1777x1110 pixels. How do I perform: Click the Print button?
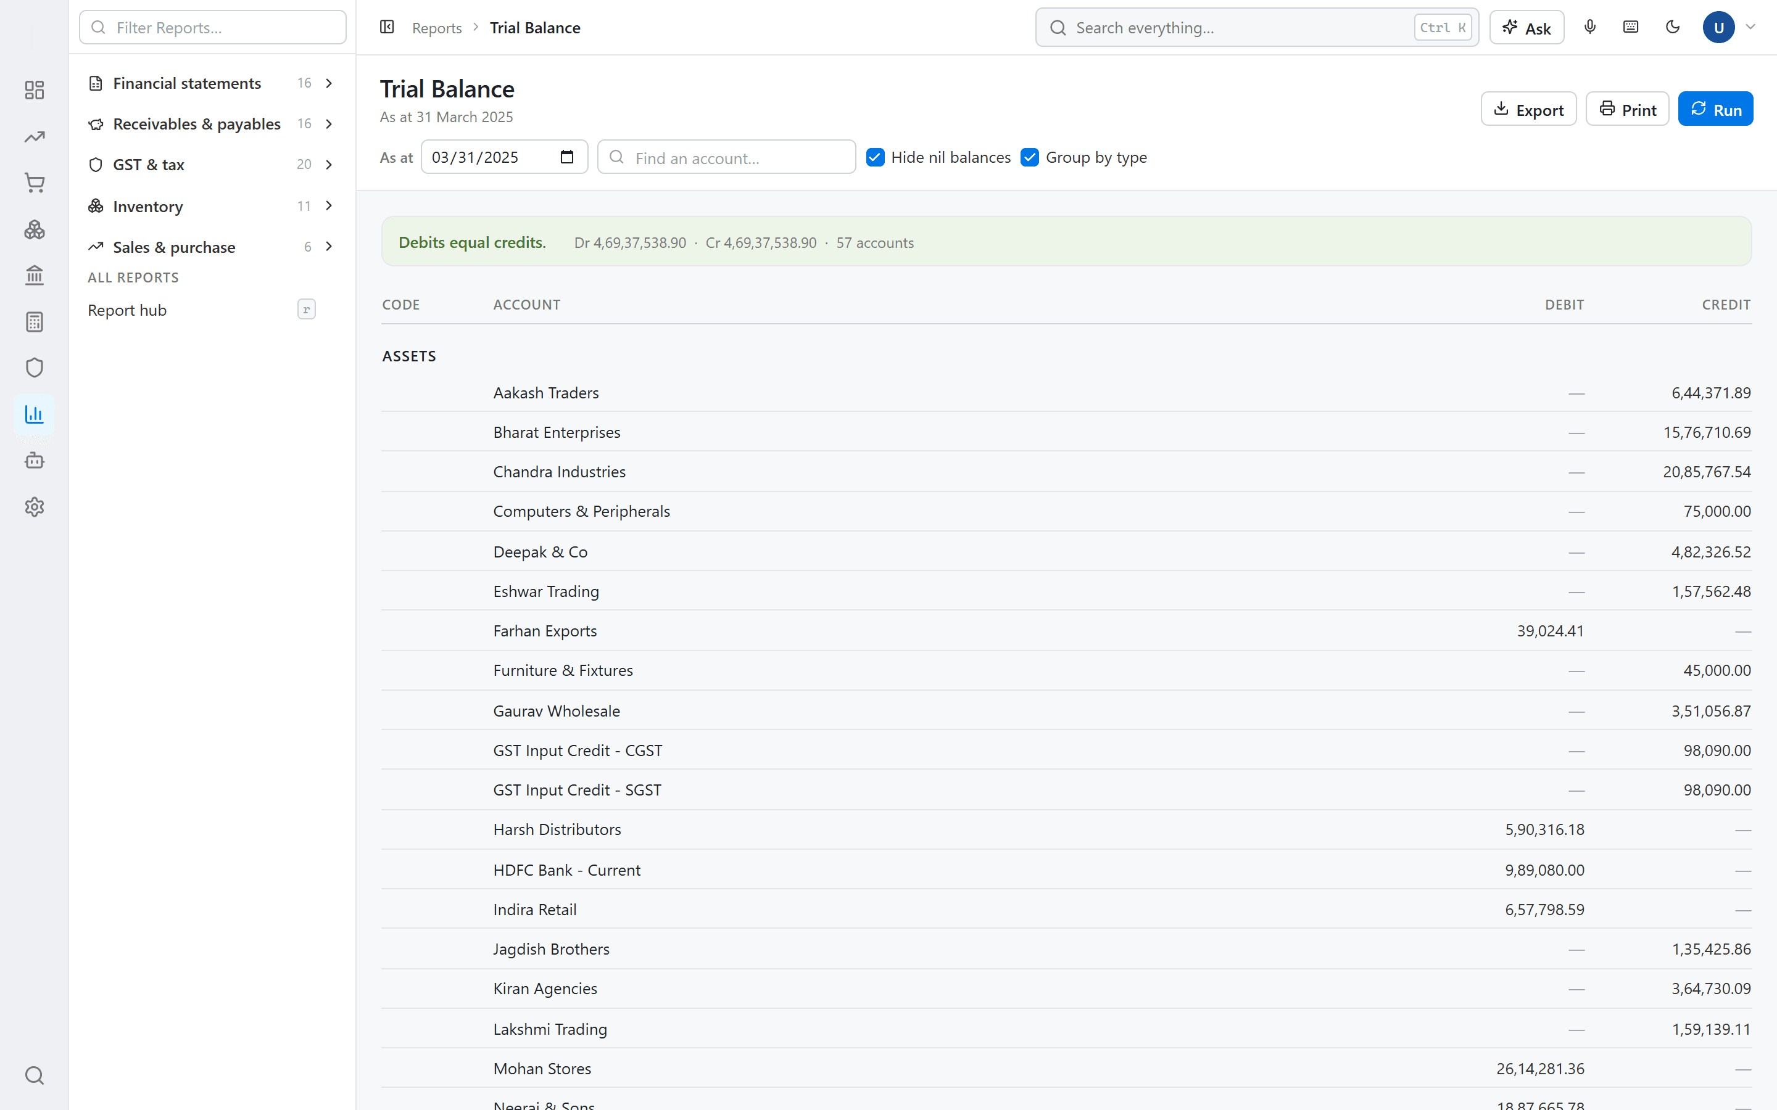point(1627,109)
